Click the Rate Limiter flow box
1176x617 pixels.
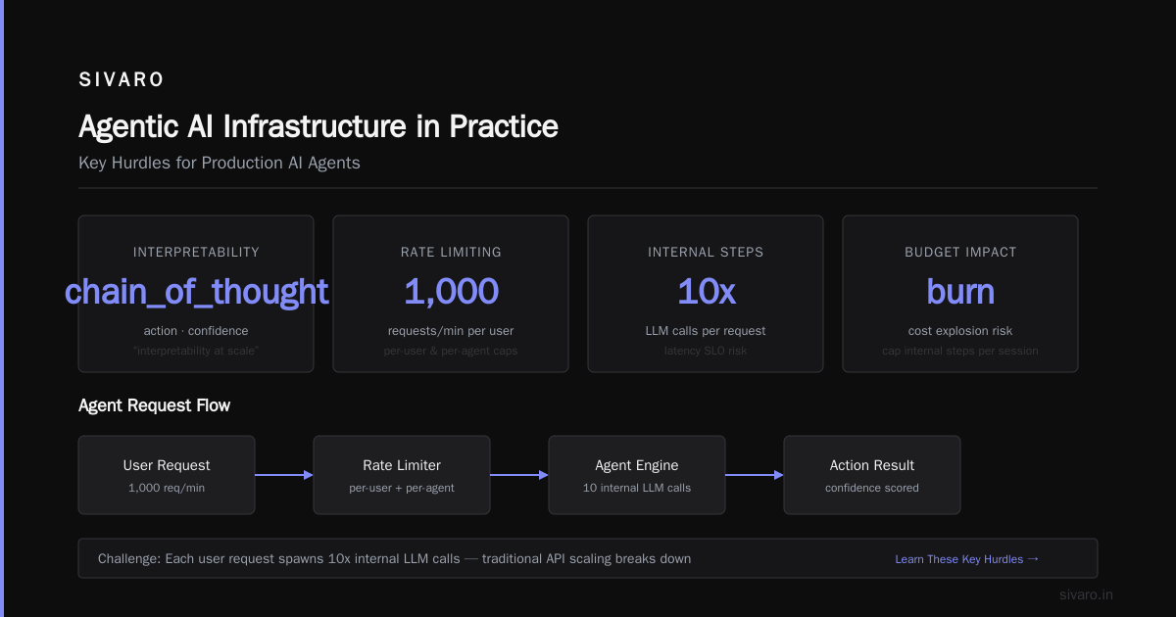click(402, 475)
